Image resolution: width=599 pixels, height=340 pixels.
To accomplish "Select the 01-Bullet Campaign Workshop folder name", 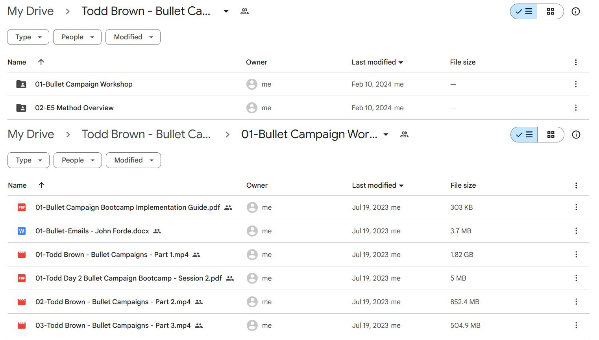I will click(84, 84).
